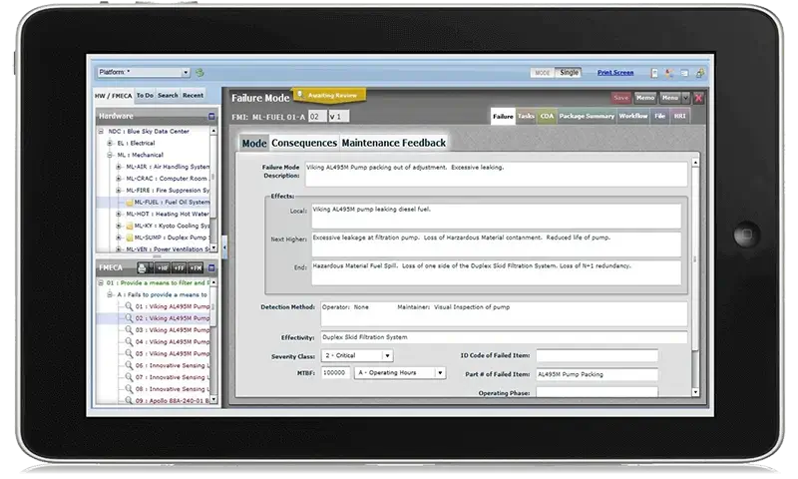Collapse the FMECA panel using its square icon
798x479 pixels.
pyautogui.click(x=211, y=267)
